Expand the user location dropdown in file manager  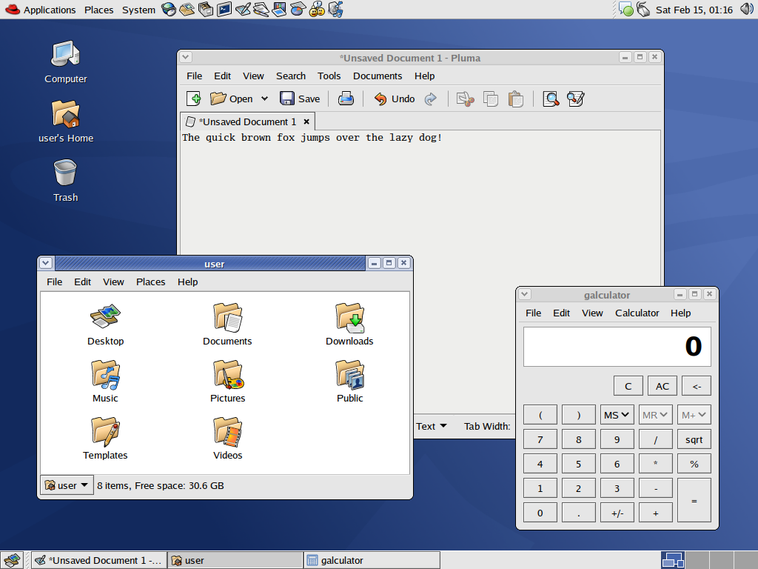(x=67, y=485)
